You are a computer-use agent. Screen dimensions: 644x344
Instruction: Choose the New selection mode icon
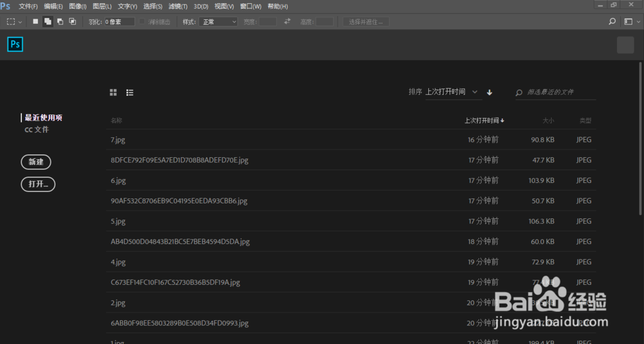click(35, 22)
